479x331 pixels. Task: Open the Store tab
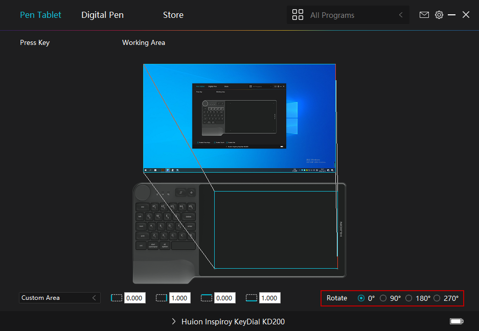tap(173, 15)
